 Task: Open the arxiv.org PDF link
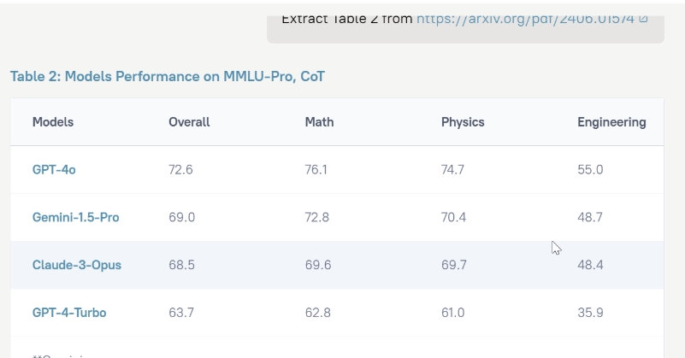point(526,19)
